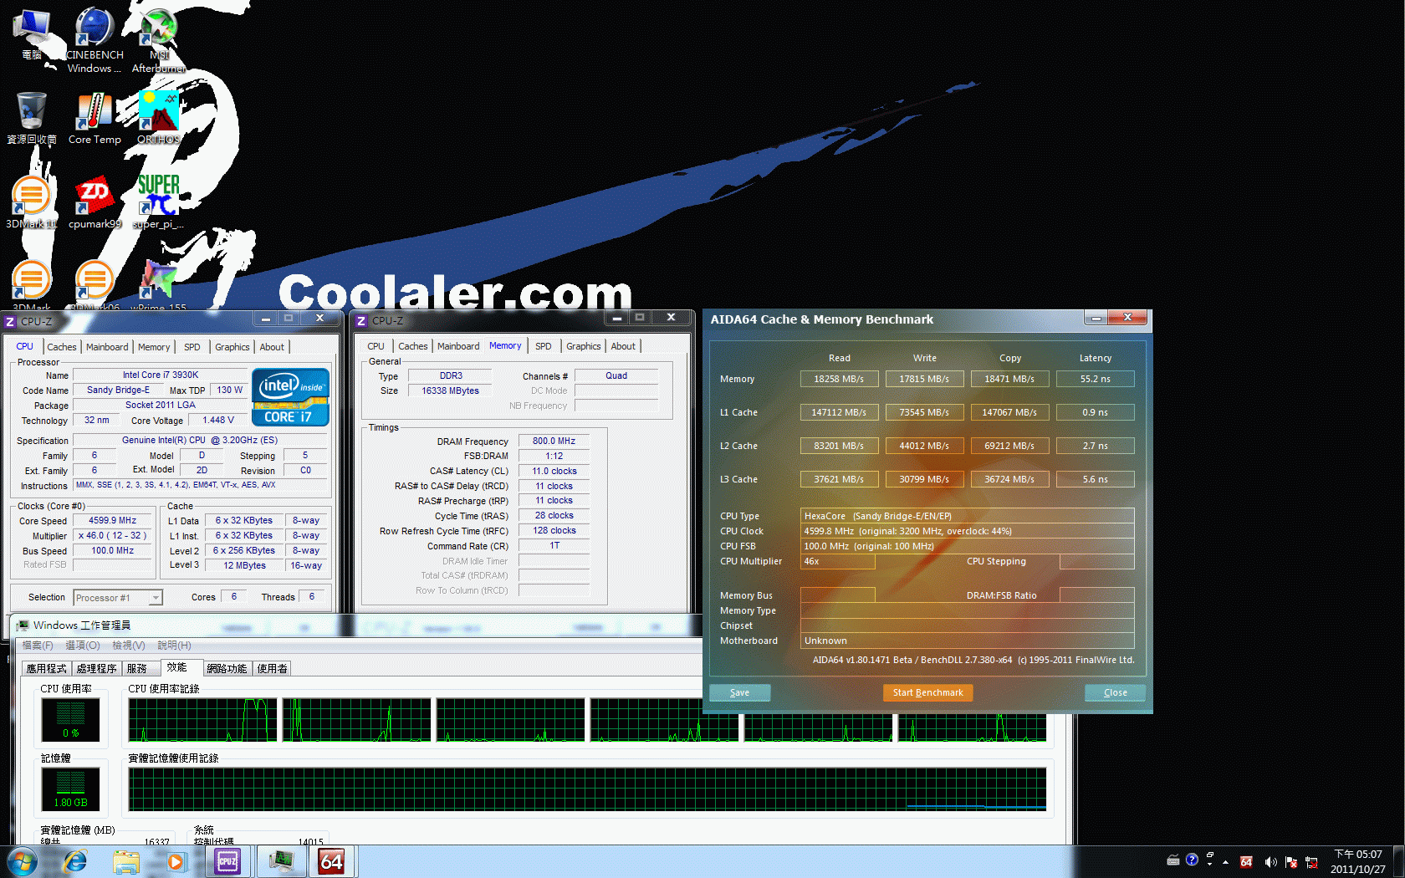Open 檢視(V) menu in Task Manager
Image resolution: width=1405 pixels, height=878 pixels.
point(129,646)
